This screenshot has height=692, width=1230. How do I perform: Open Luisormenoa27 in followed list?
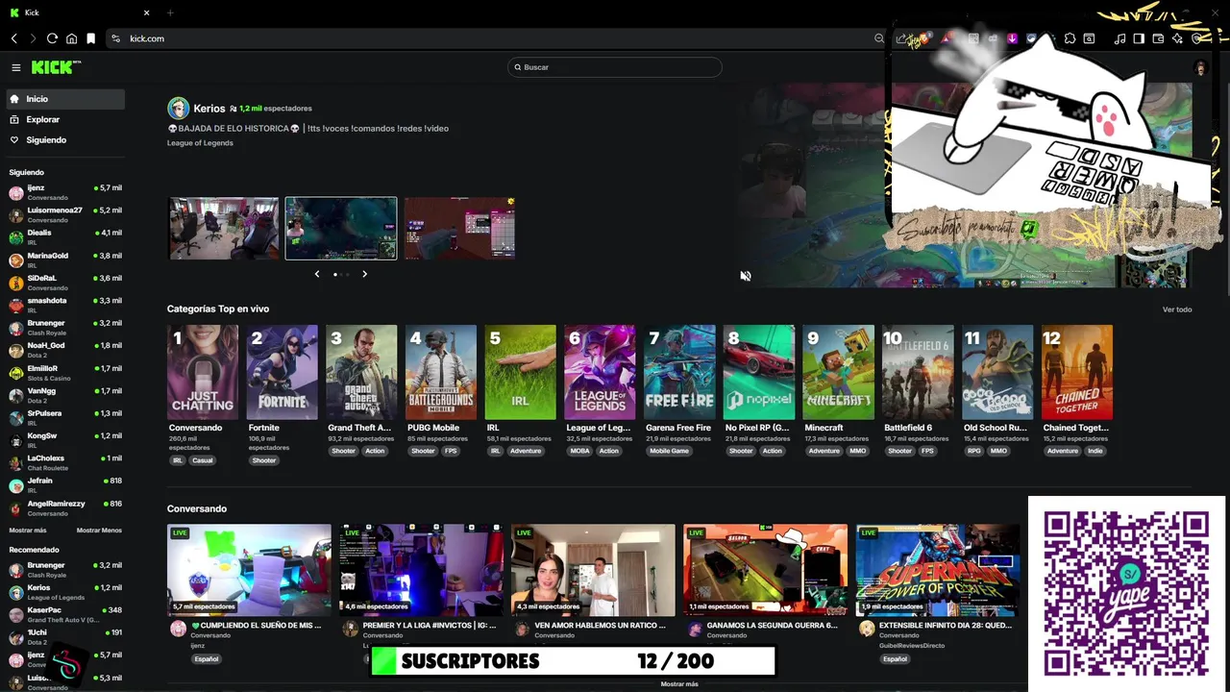coord(65,214)
